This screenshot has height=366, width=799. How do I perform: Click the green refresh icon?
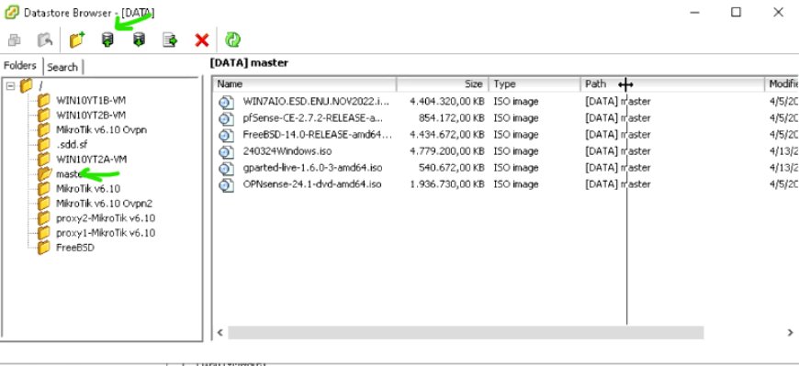pyautogui.click(x=233, y=39)
